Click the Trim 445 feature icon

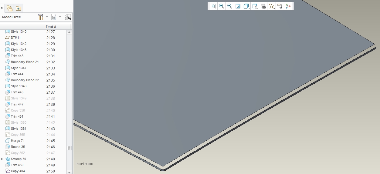(8, 92)
